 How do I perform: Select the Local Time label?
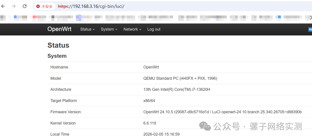point(60,134)
